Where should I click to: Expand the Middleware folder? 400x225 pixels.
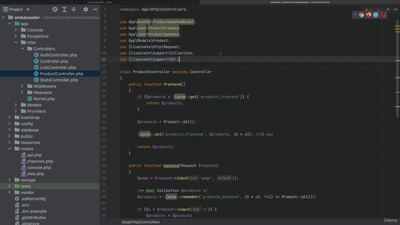pyautogui.click(x=22, y=86)
